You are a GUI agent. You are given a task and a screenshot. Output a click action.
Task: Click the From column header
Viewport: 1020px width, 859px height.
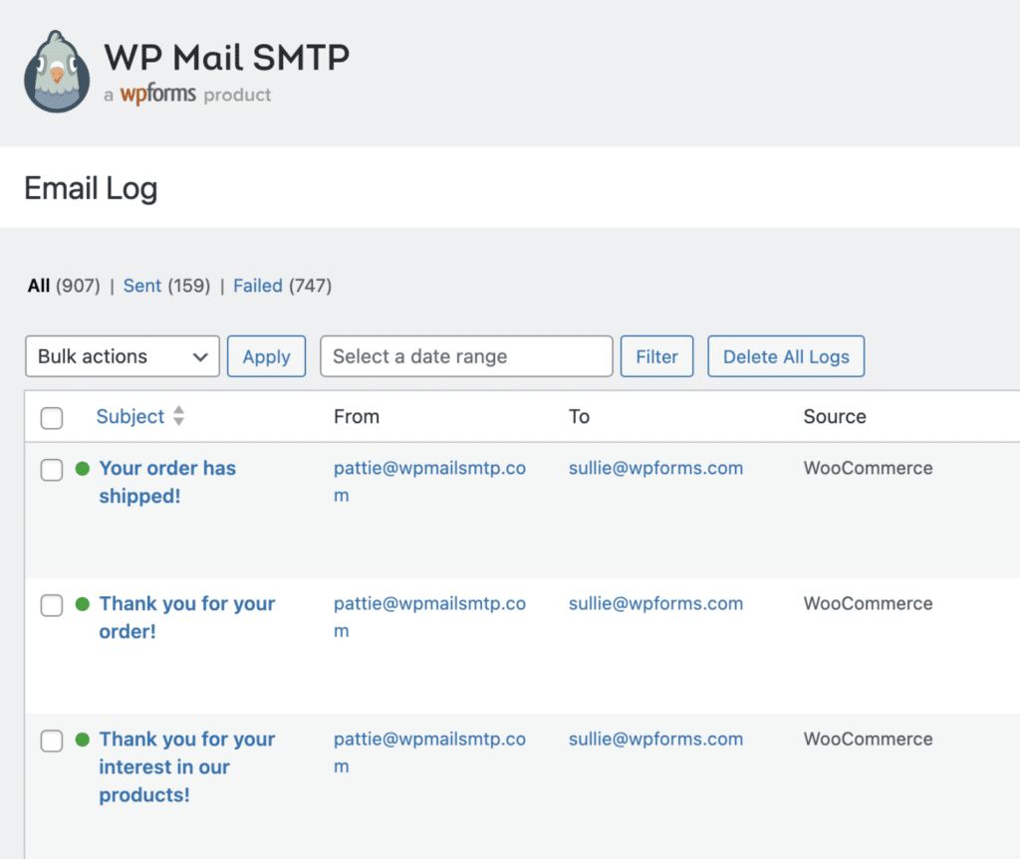pyautogui.click(x=357, y=416)
